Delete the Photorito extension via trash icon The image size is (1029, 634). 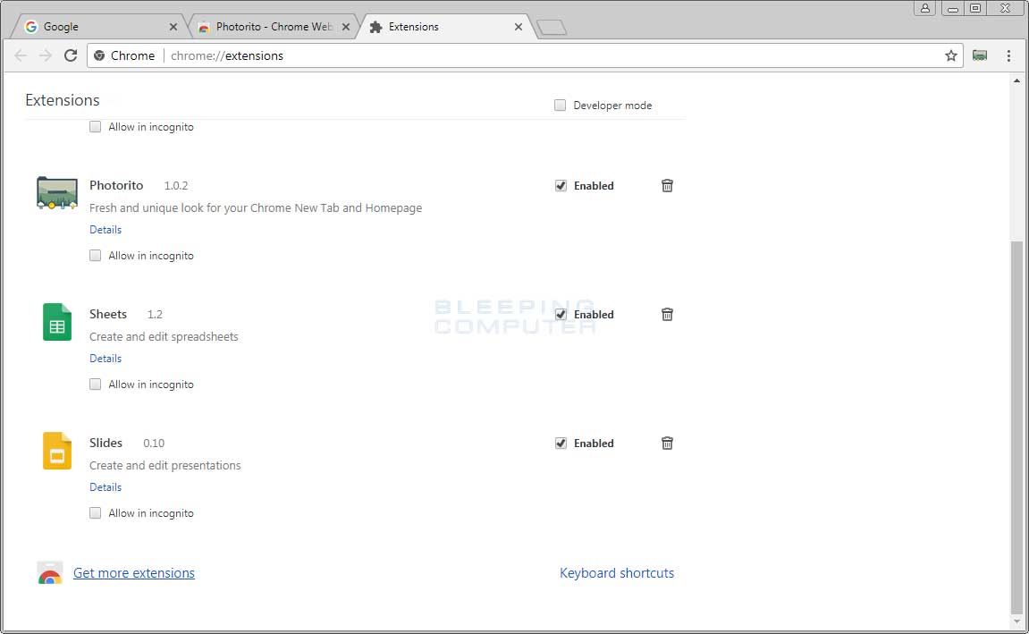[x=667, y=186]
